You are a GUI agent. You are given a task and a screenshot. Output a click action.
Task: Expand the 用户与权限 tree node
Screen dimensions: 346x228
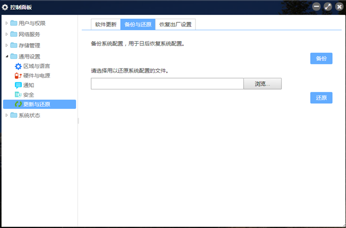(x=6, y=23)
